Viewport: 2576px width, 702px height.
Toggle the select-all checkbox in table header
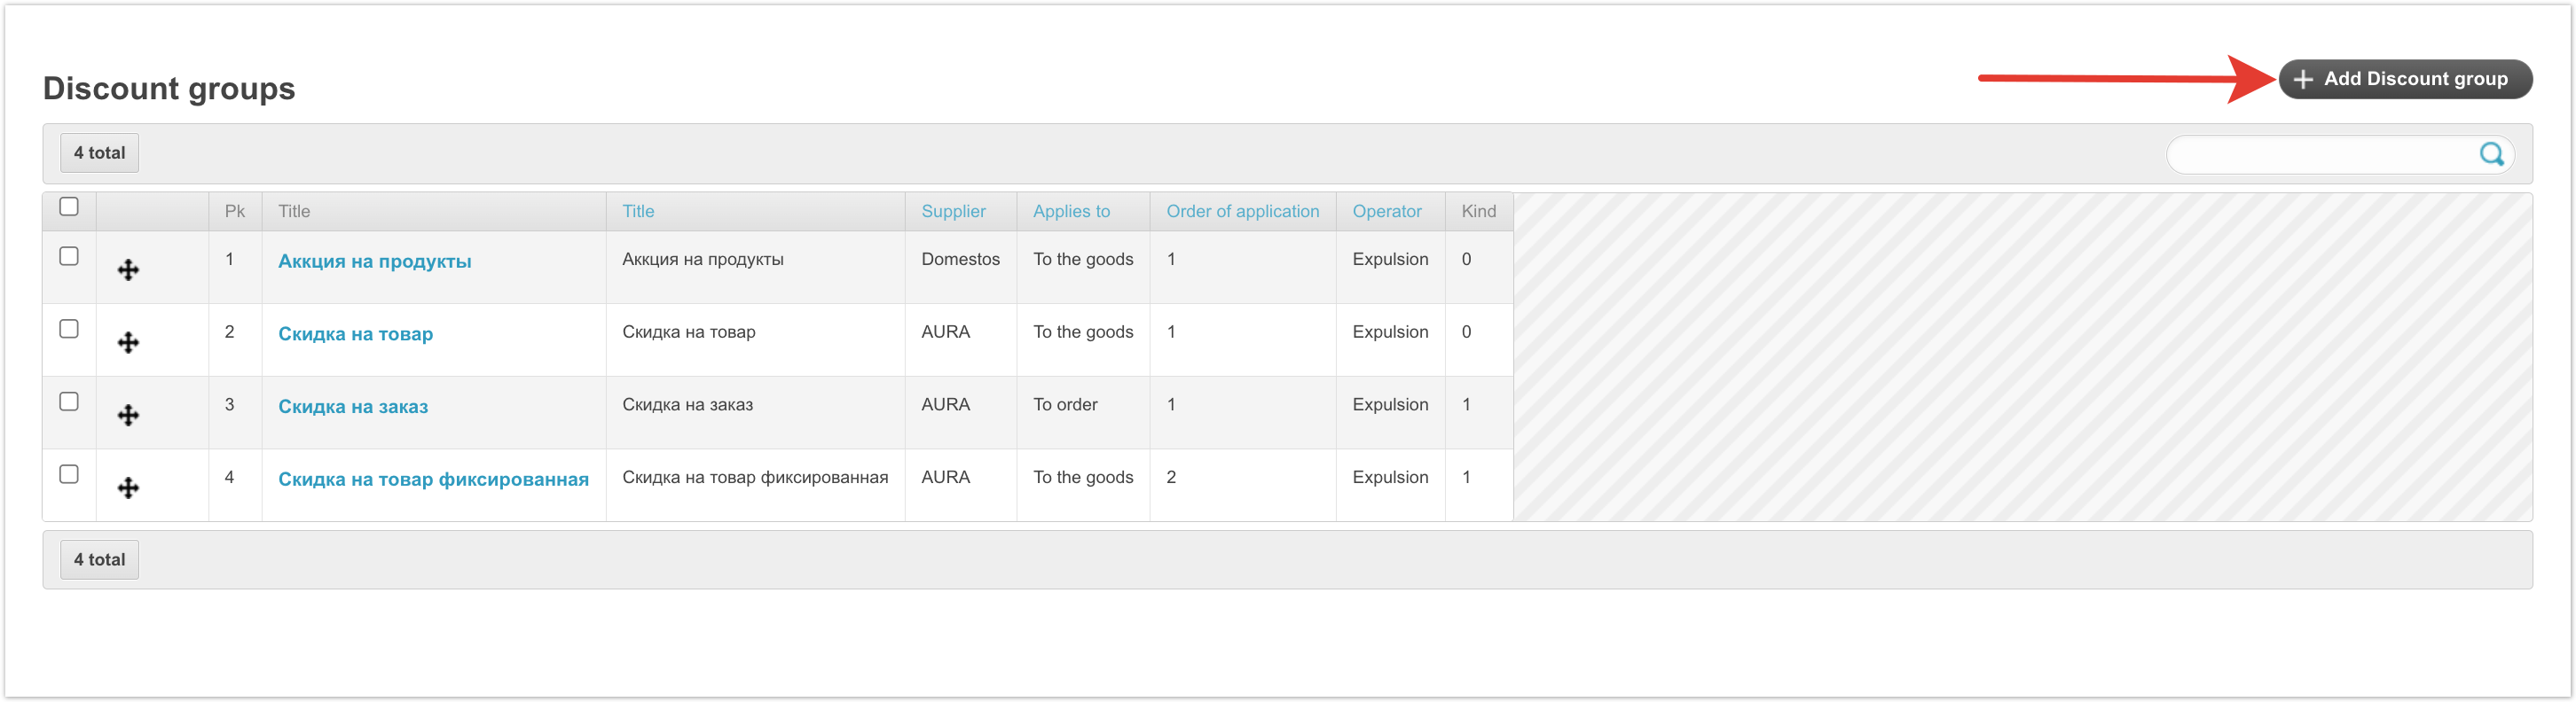(69, 207)
